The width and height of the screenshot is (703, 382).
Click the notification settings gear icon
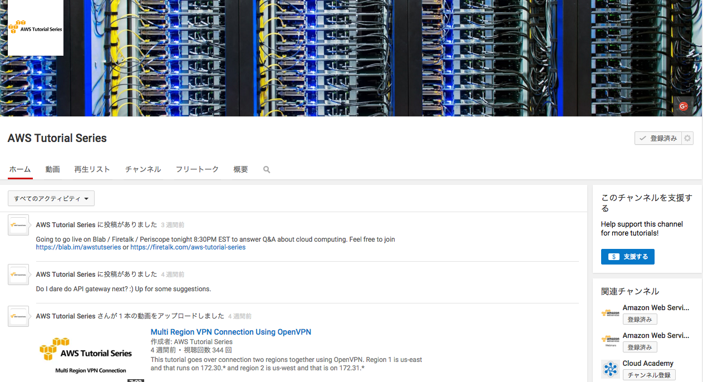[x=688, y=139]
